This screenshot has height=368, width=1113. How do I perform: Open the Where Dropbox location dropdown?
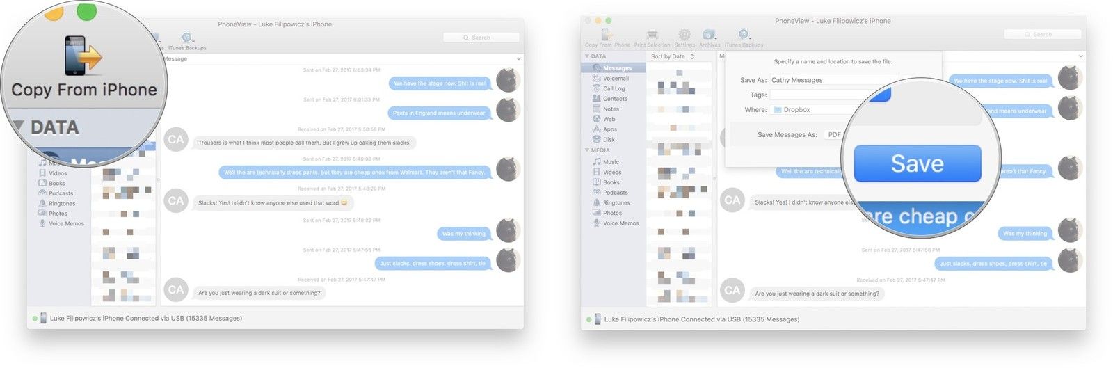point(814,110)
